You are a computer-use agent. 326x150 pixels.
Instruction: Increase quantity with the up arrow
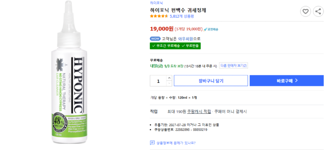169,78
